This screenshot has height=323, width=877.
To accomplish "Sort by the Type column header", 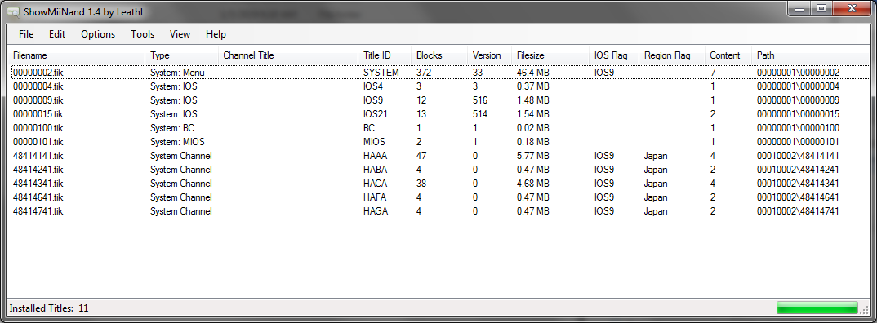I will tap(182, 55).
